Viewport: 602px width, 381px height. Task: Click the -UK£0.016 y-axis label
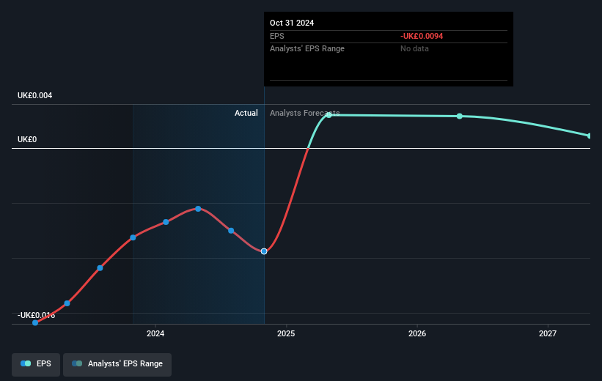[x=37, y=315]
